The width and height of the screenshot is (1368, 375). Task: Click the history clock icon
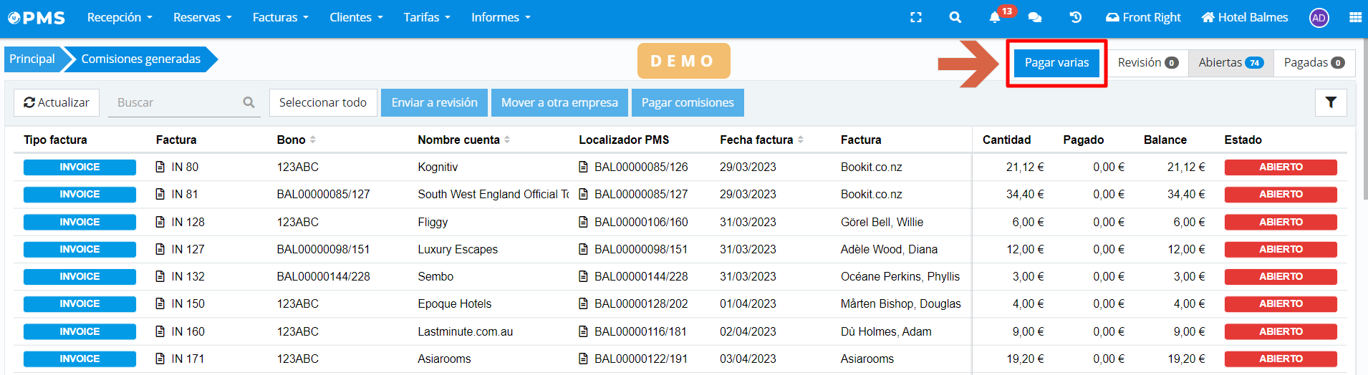1075,17
